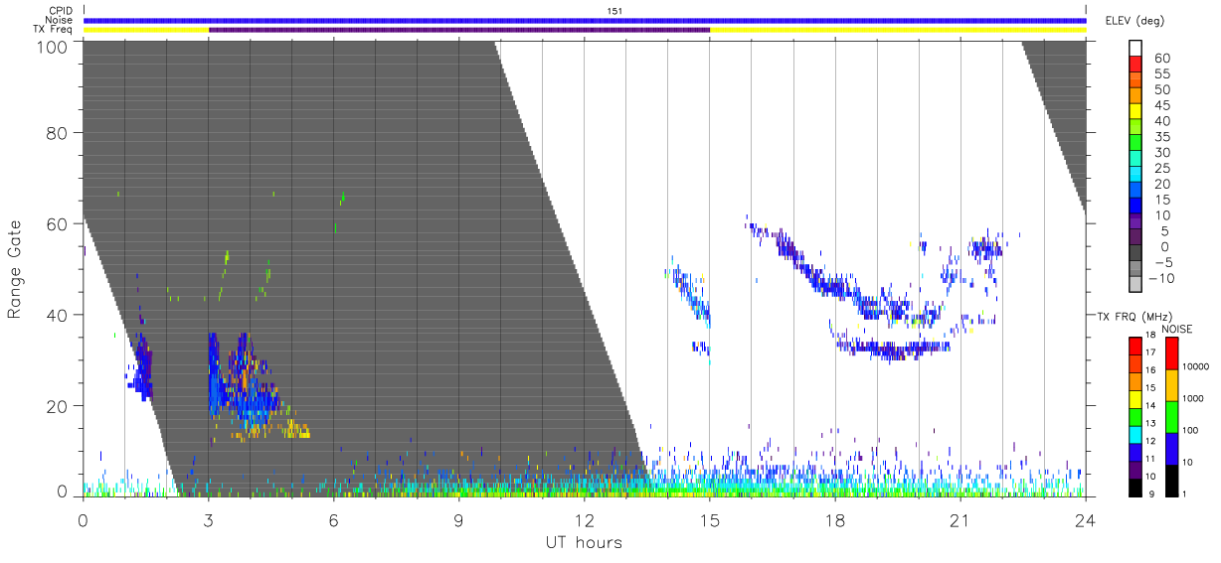Click the '55' label on the ELEV colorbar
Viewport: 1221px width, 563px height.
pyautogui.click(x=1161, y=74)
